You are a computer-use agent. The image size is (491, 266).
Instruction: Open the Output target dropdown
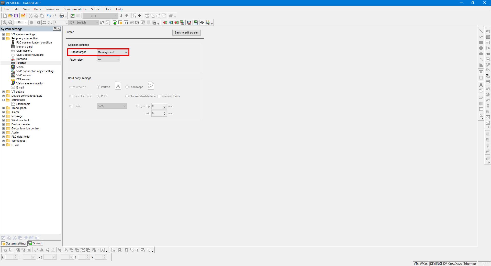pos(112,52)
